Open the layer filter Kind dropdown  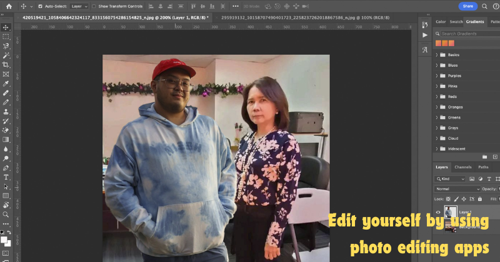tap(450, 179)
